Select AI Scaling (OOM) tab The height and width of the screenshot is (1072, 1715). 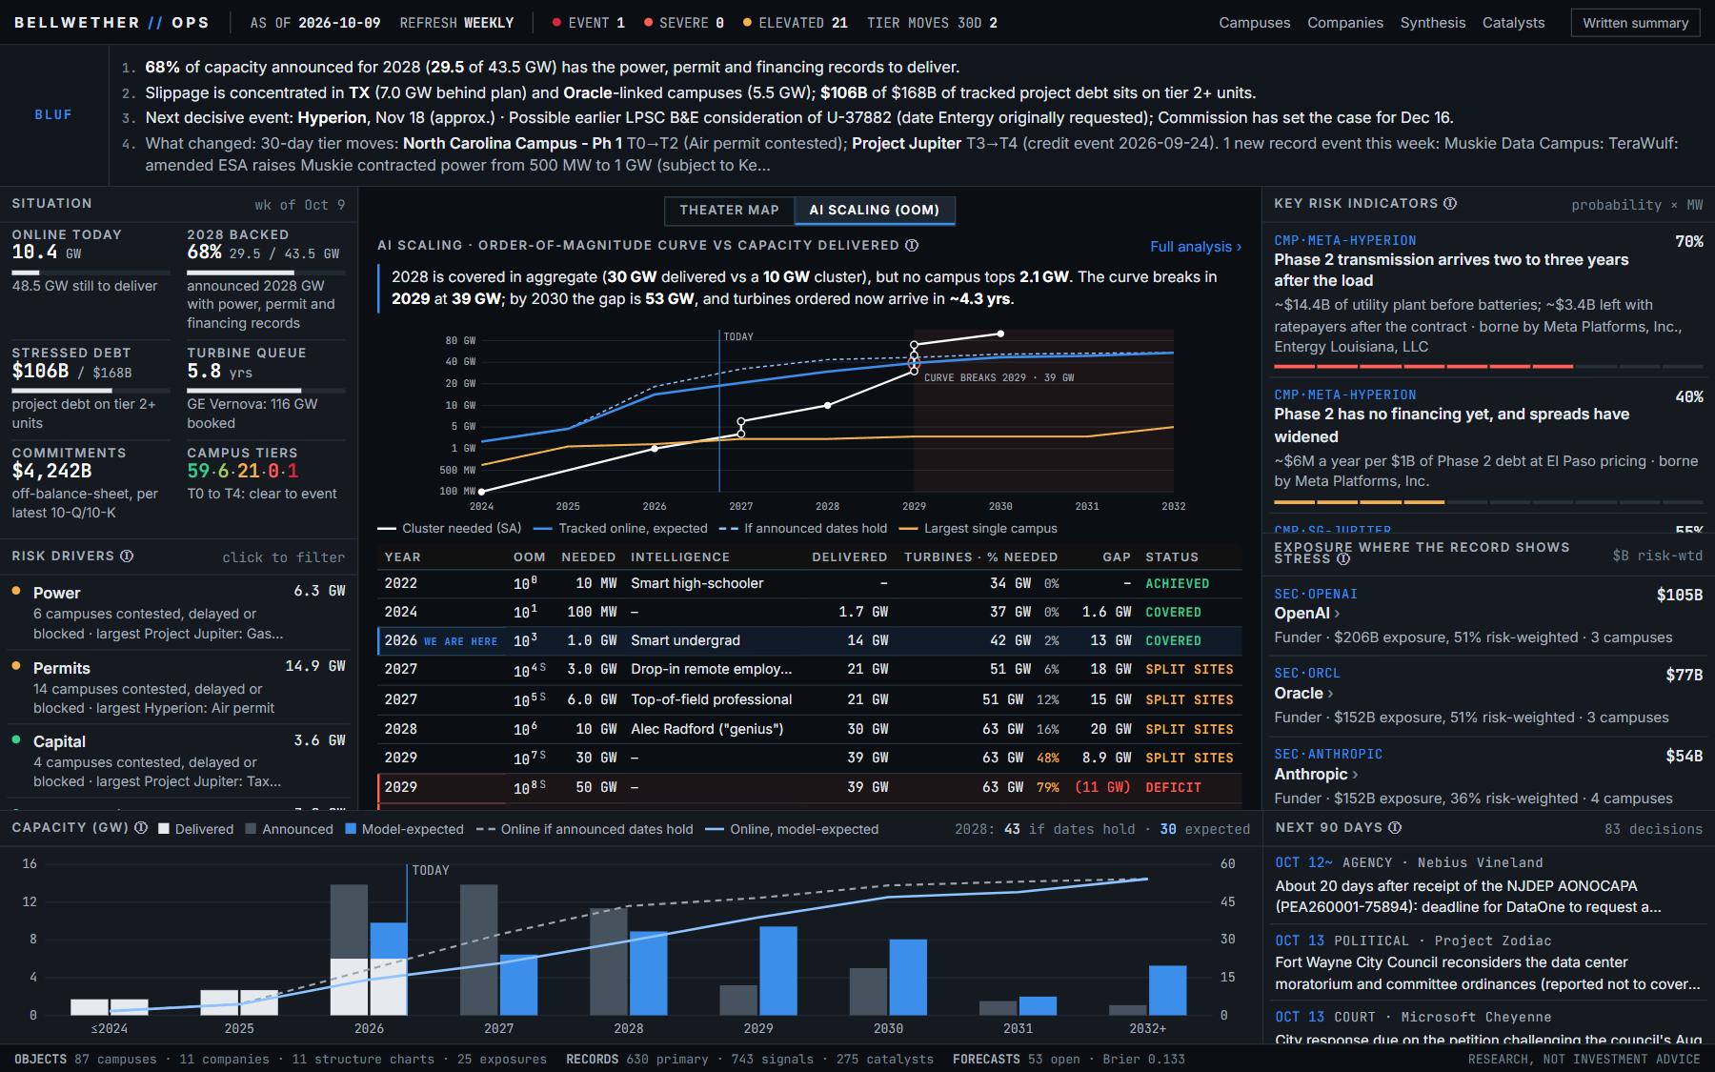pyautogui.click(x=874, y=210)
